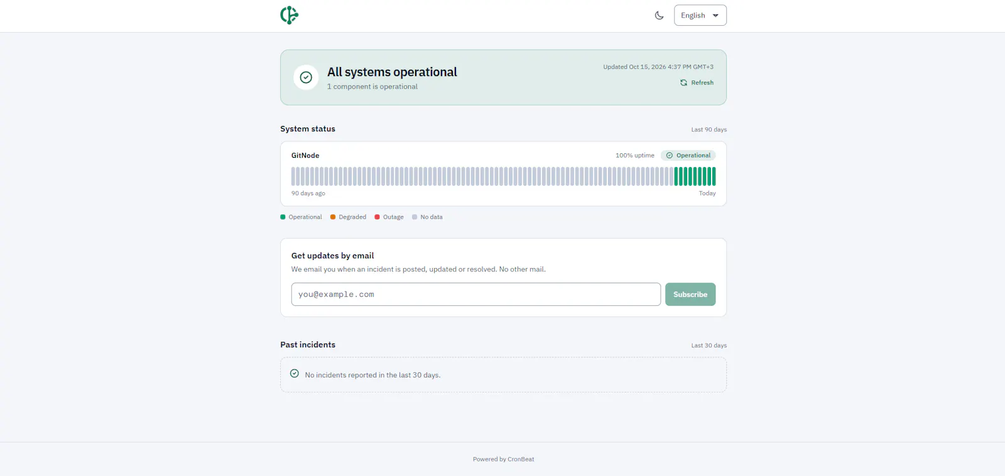Click the leftmost gray uptime bar
The width and height of the screenshot is (1005, 476).
pos(293,176)
